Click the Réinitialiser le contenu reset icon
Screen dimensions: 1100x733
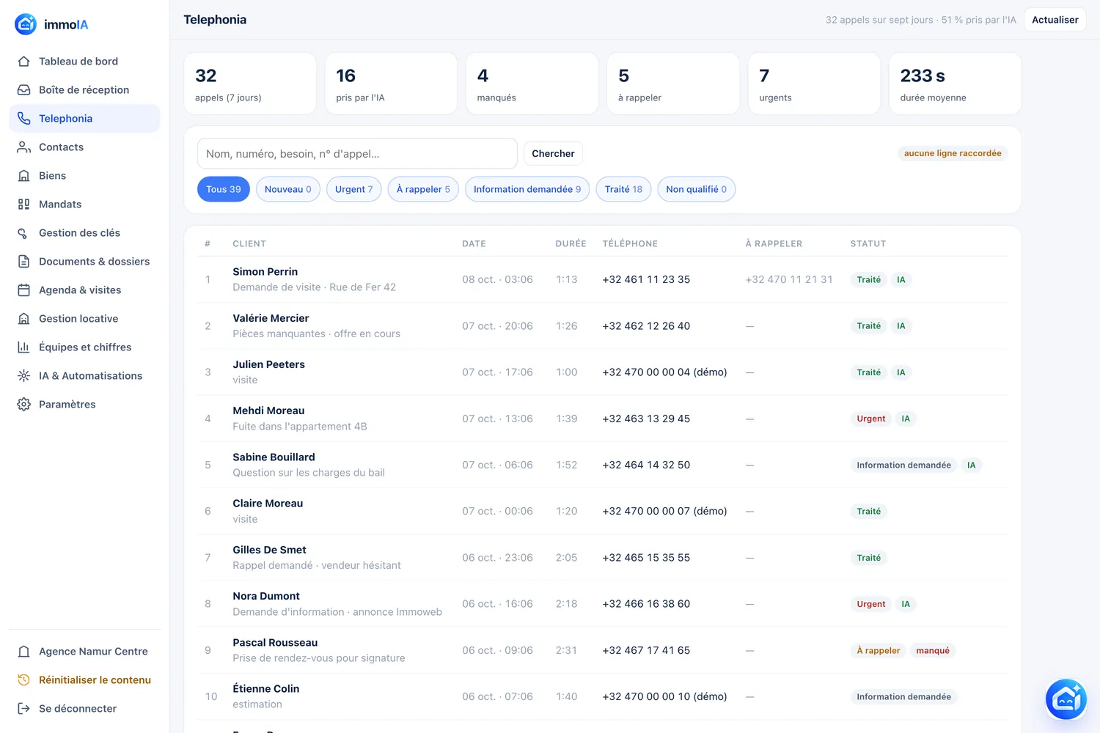tap(23, 680)
